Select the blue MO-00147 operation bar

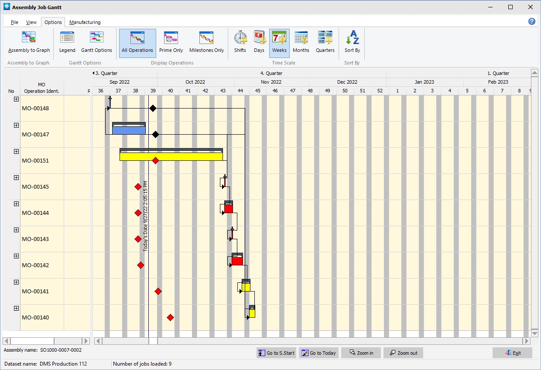pos(129,130)
